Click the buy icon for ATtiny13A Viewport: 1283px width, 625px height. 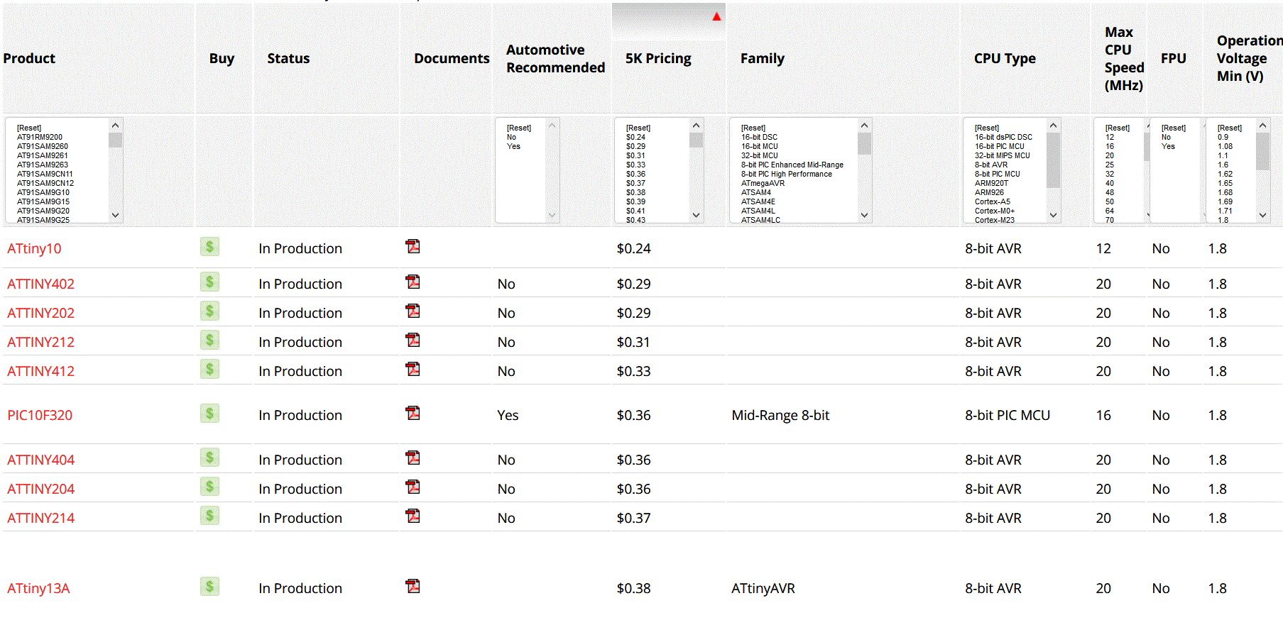[x=209, y=587]
